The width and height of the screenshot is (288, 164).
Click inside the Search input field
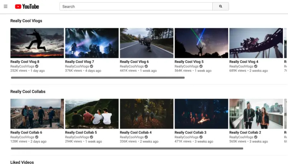coord(136,7)
